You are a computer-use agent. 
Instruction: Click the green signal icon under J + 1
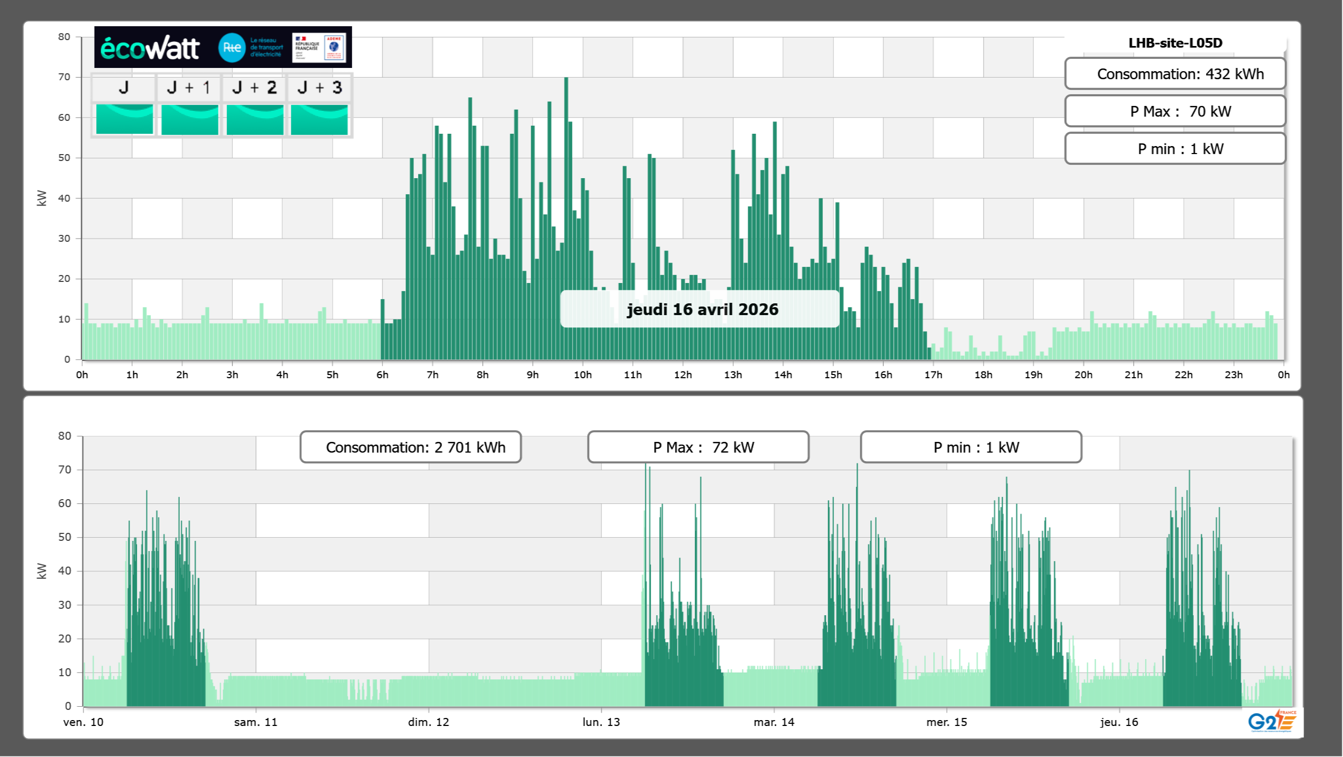pos(190,119)
